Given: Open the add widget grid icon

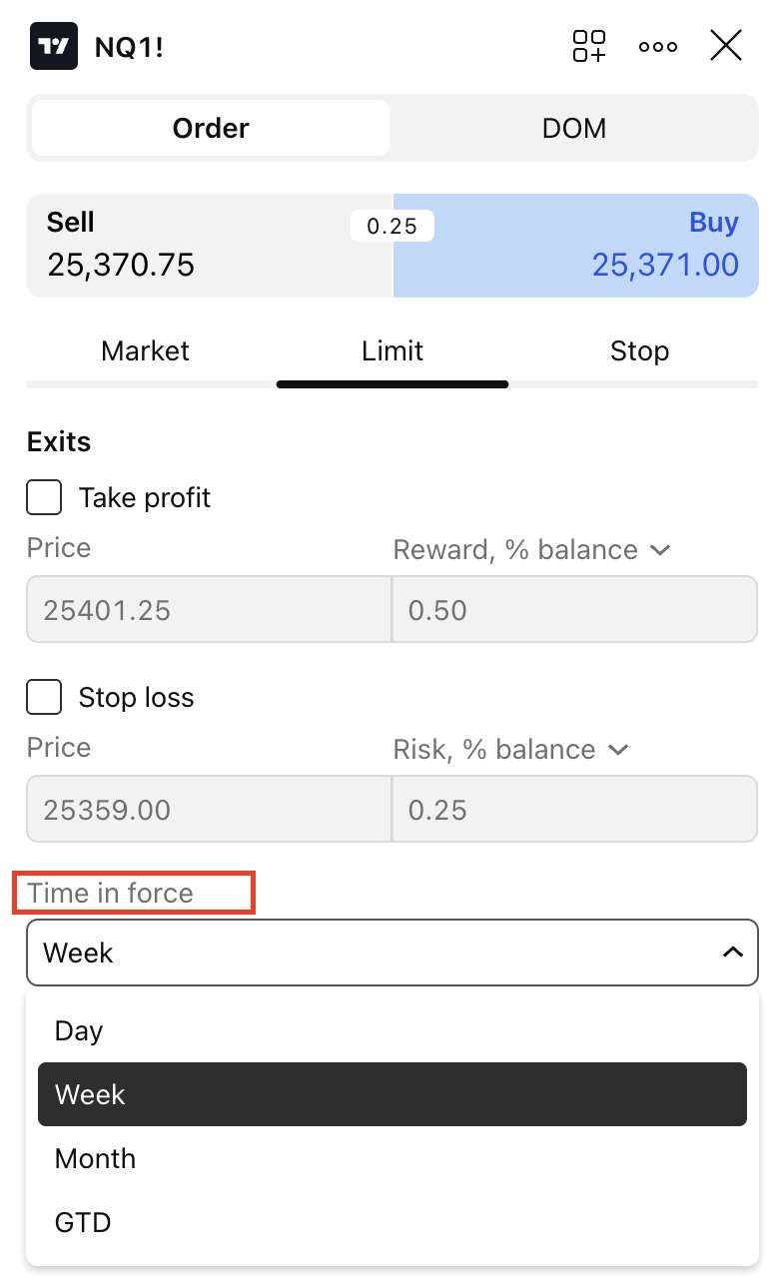Looking at the screenshot, I should coord(589,46).
